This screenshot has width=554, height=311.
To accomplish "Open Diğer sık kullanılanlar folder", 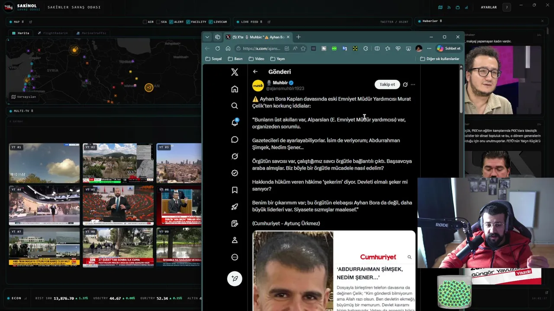I will pyautogui.click(x=440, y=59).
